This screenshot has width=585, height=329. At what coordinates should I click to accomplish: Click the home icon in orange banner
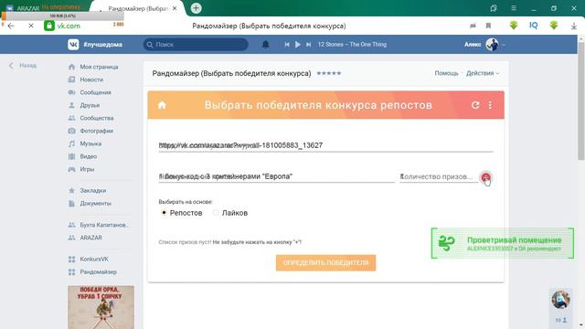click(162, 105)
